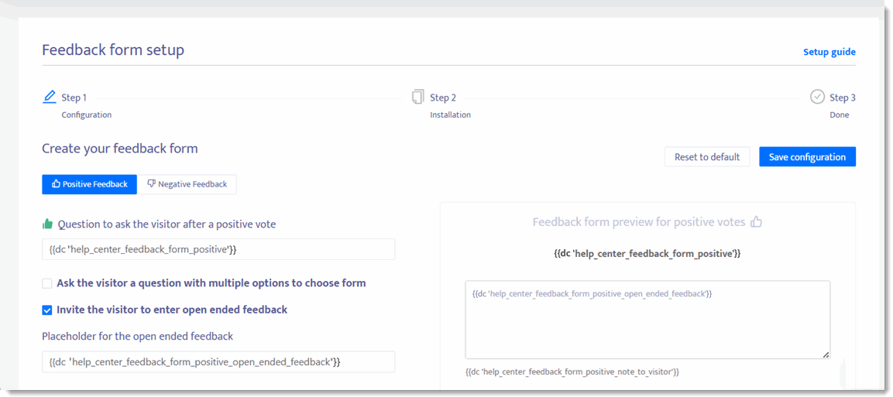Click the Step 3 checkmark circle icon
The image size is (893, 397).
tap(817, 98)
